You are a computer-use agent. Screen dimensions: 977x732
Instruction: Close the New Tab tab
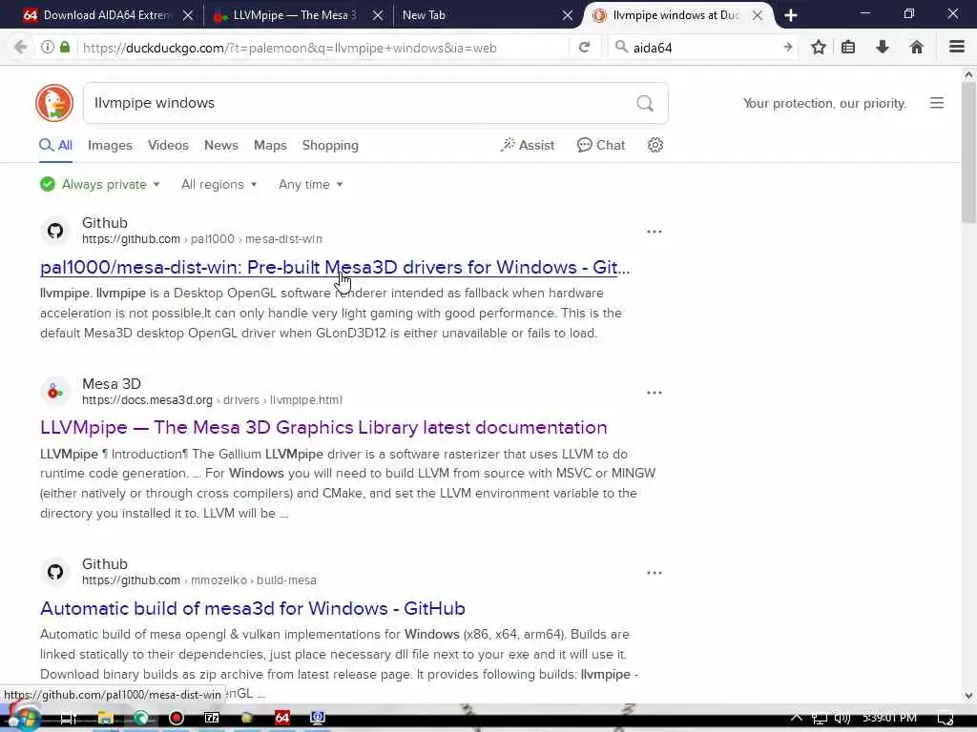[x=567, y=15]
